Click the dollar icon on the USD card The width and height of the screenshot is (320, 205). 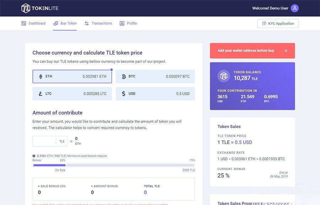(123, 93)
